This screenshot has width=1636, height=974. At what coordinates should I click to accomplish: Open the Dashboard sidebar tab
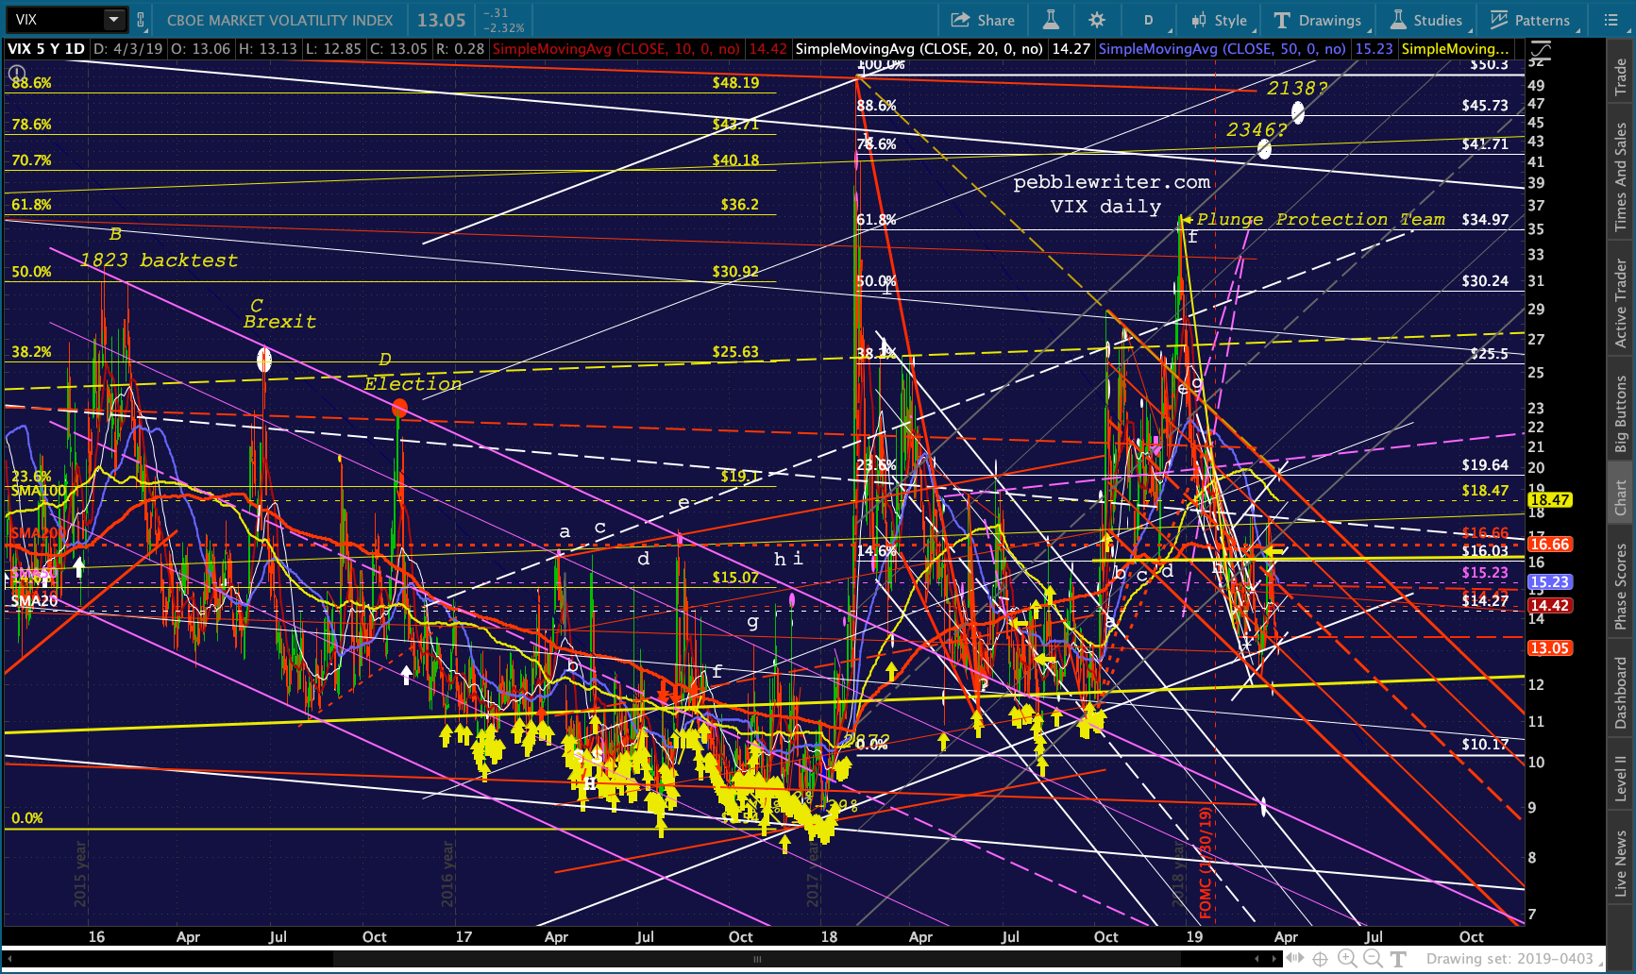[x=1622, y=693]
